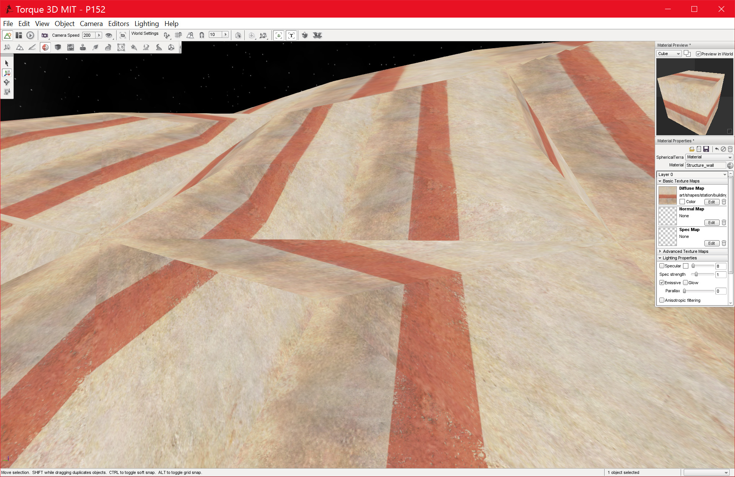
Task: Open the Terrain Editor tool
Action: 20,47
